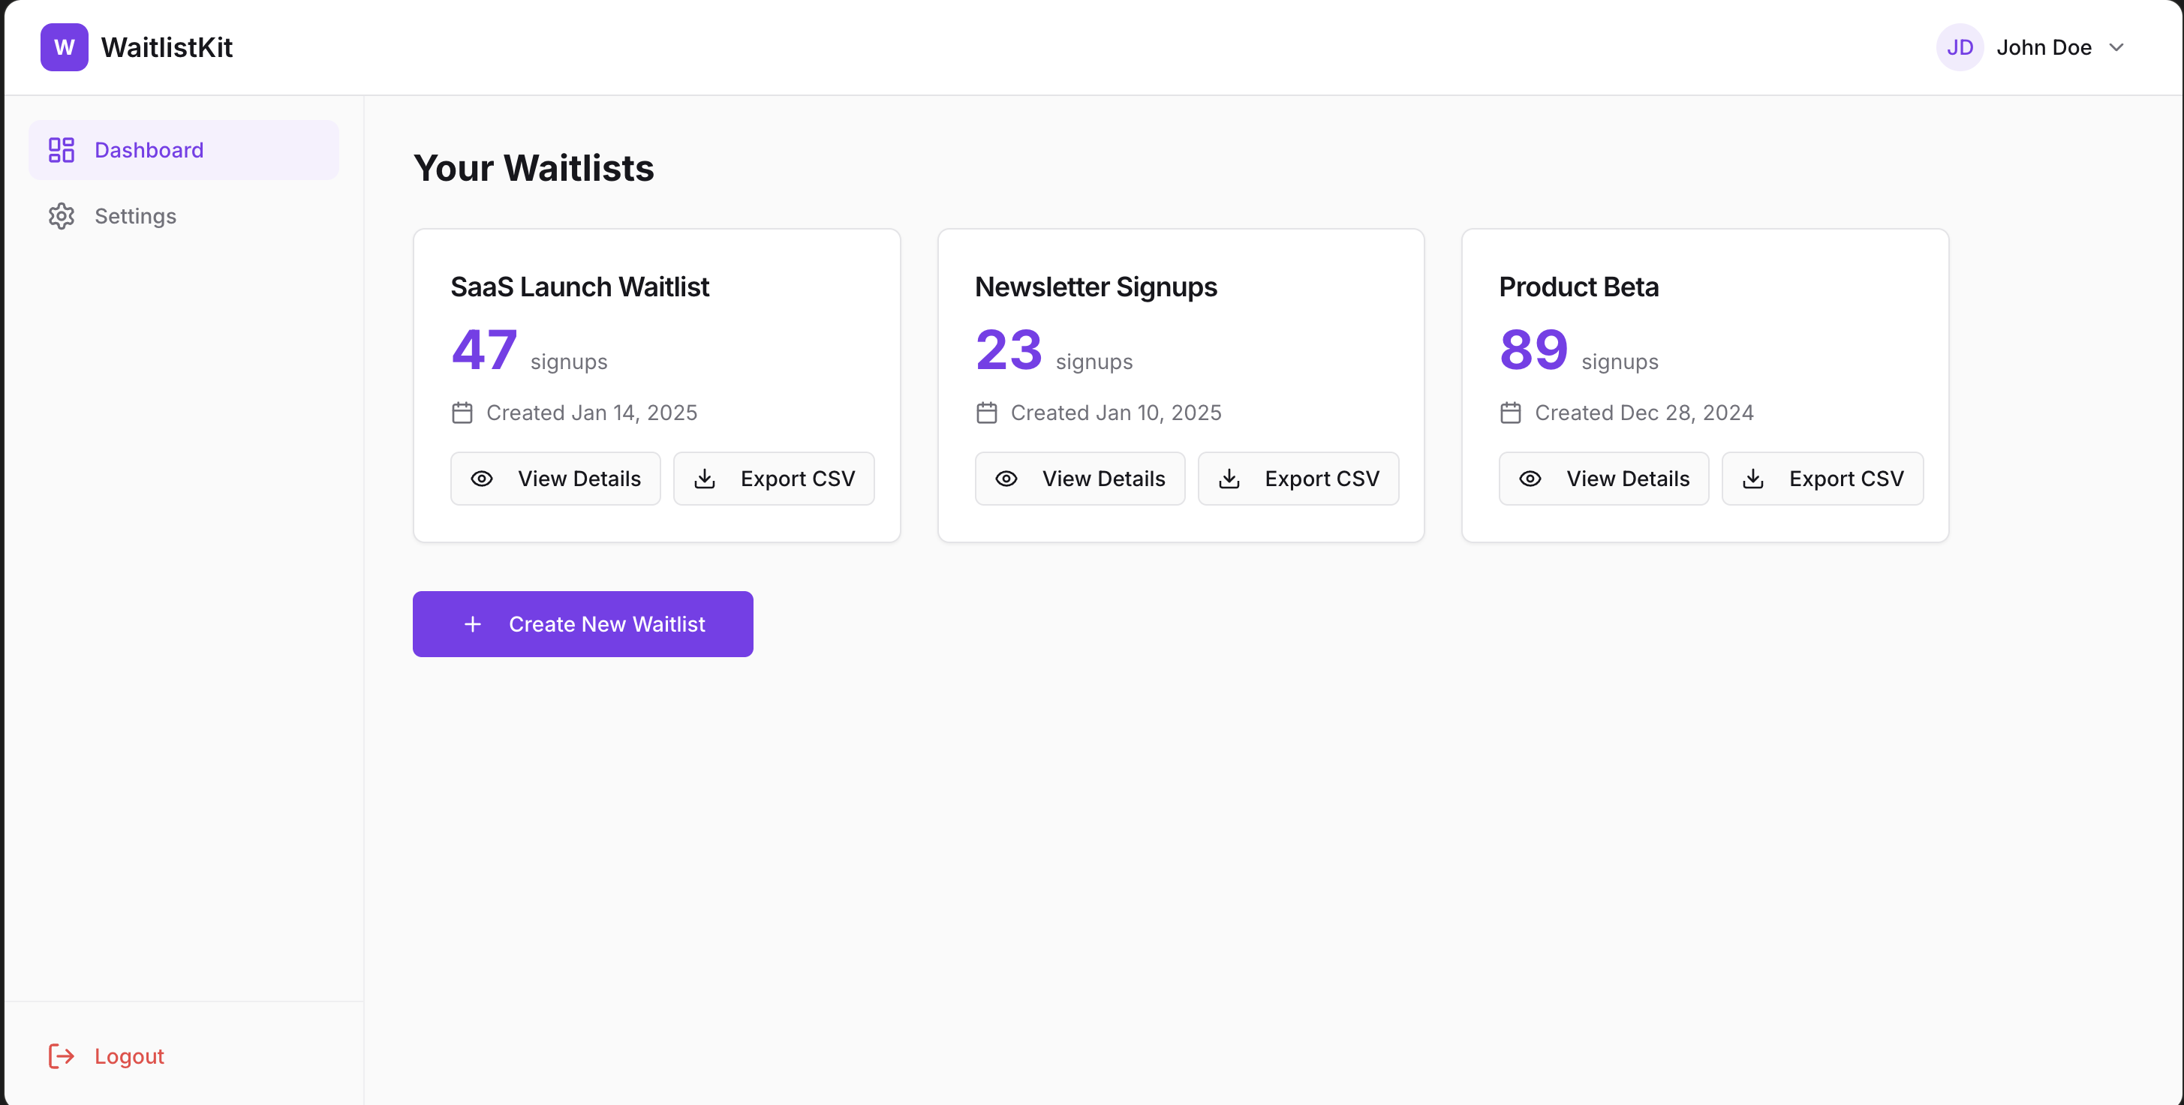Click the Settings gear icon
This screenshot has width=2184, height=1105.
pyautogui.click(x=60, y=216)
